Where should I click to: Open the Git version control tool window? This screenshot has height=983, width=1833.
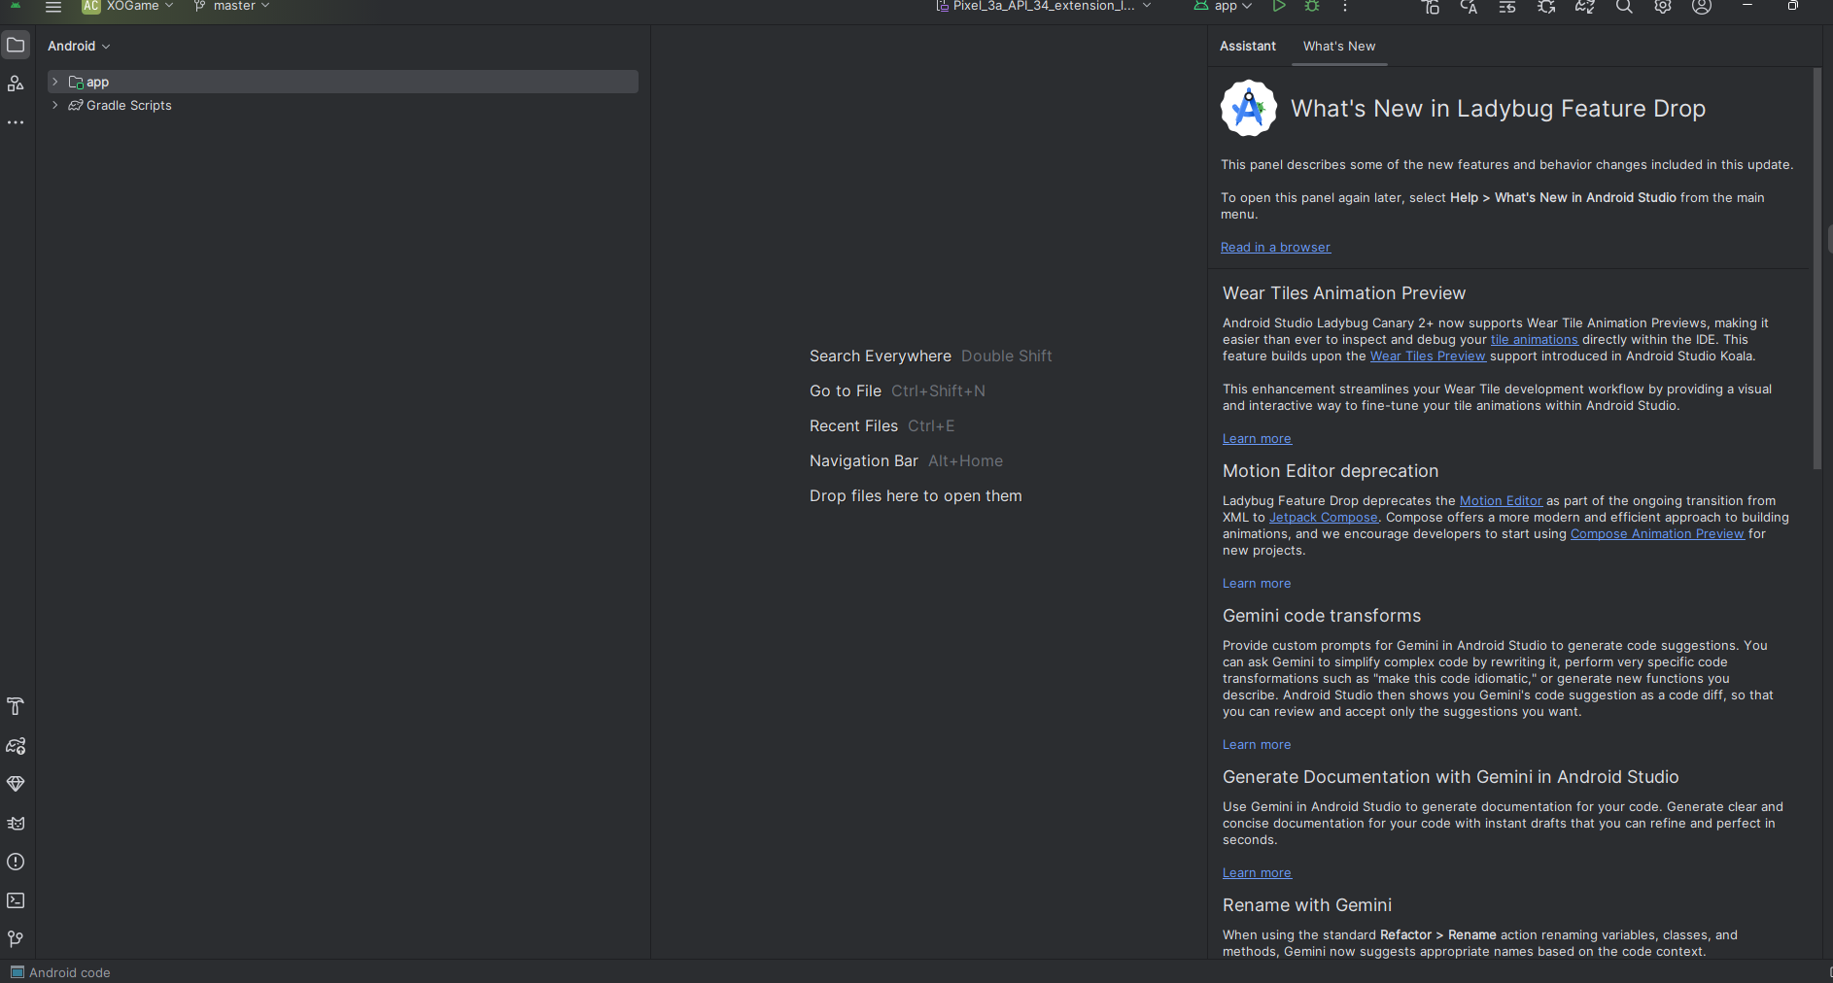tap(16, 939)
